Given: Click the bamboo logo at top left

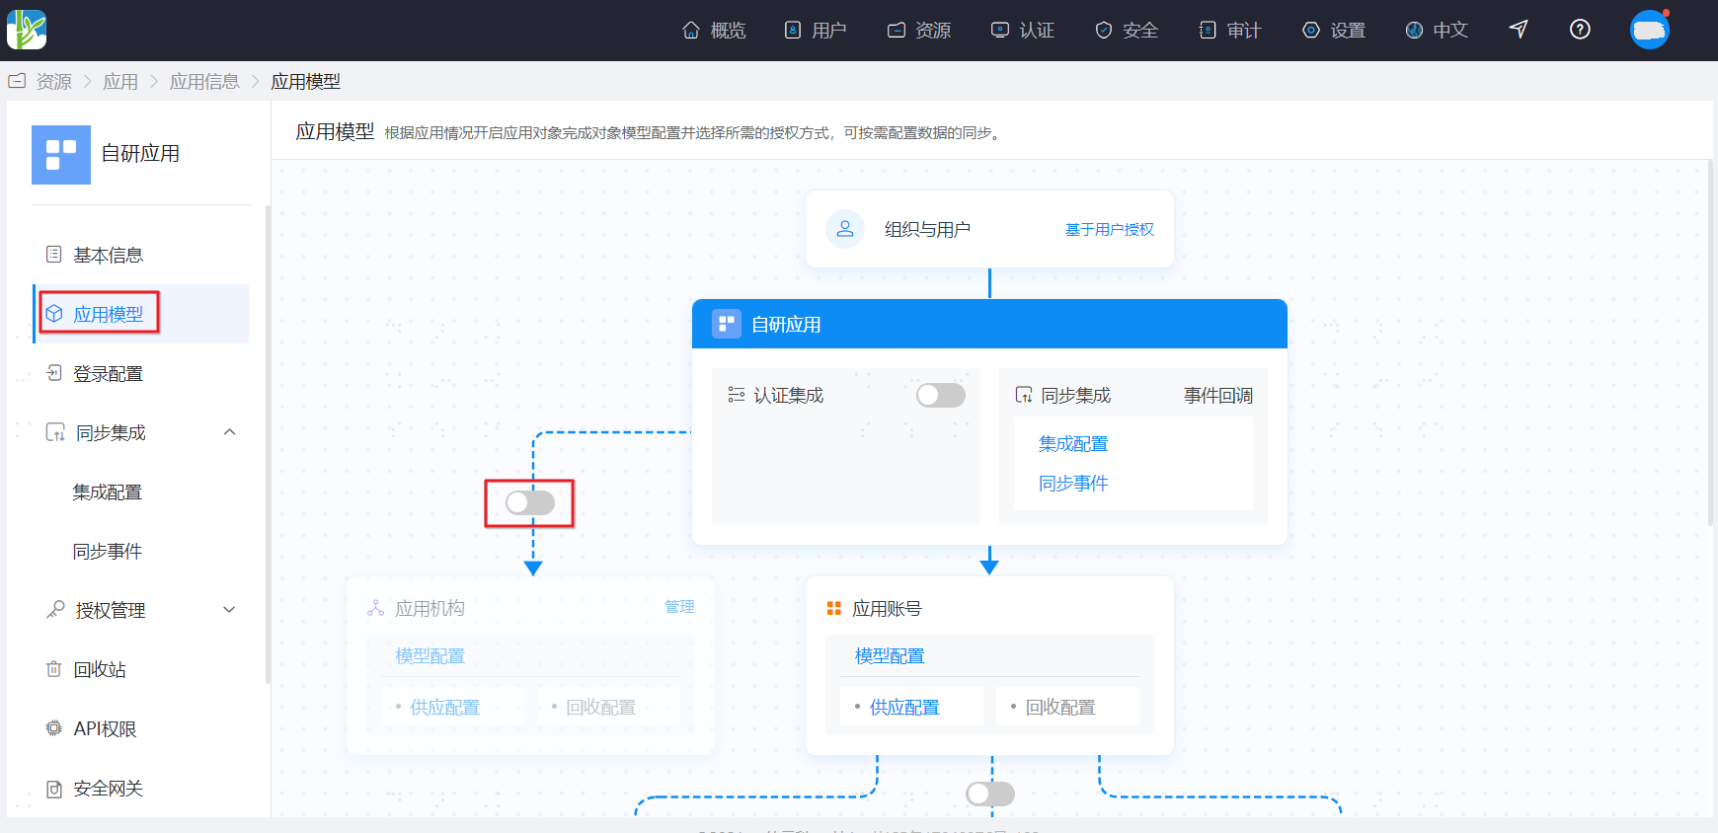Looking at the screenshot, I should click(x=27, y=30).
